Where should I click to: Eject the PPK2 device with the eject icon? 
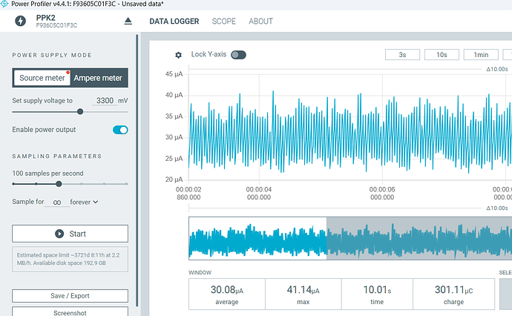[x=128, y=22]
